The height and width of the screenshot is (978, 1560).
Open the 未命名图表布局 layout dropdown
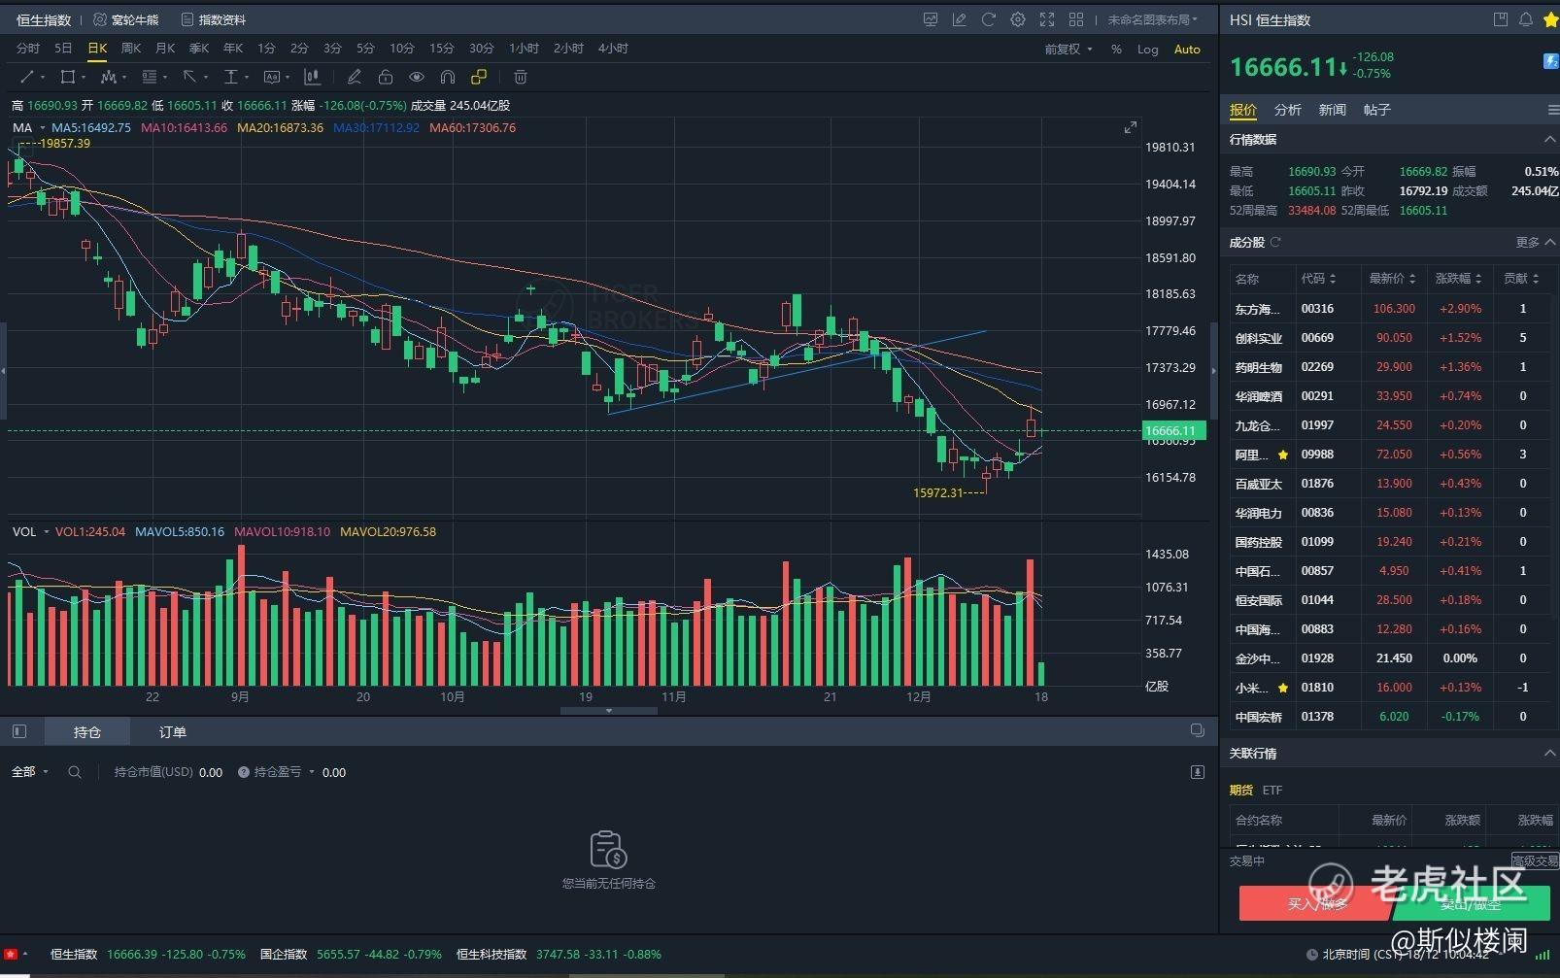[1153, 19]
